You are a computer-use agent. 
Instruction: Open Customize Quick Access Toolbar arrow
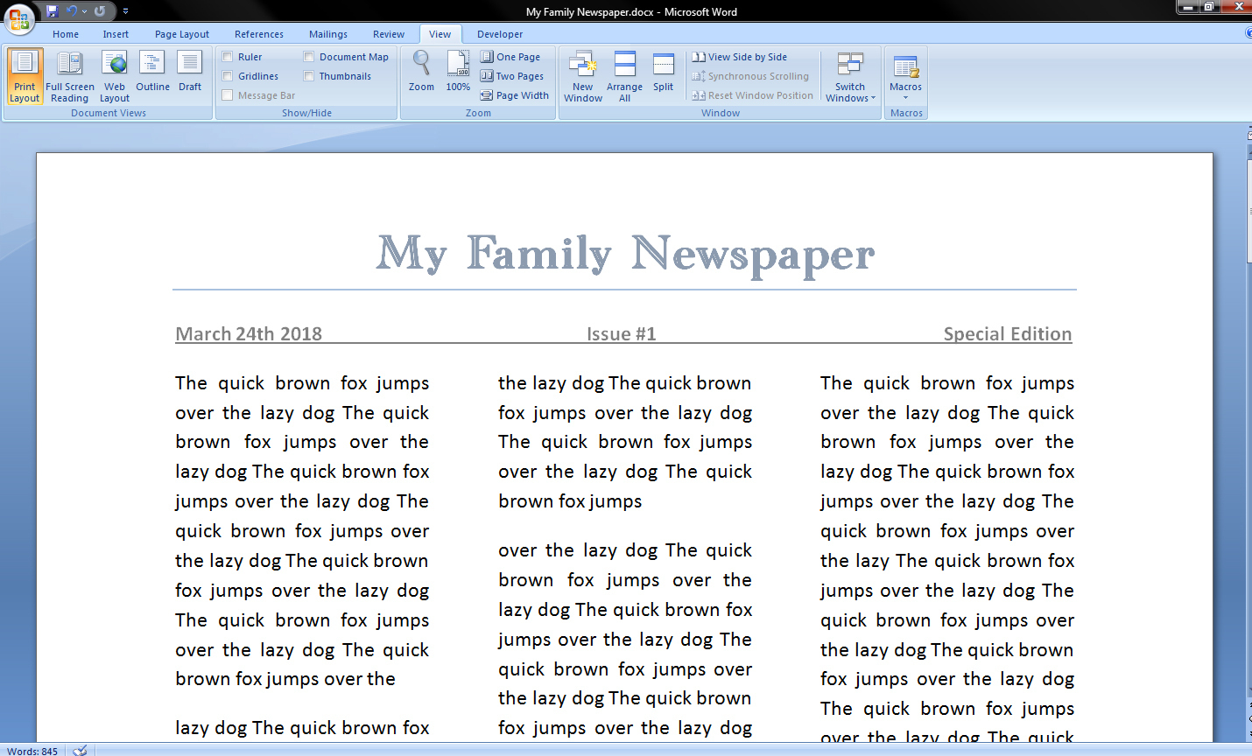coord(125,11)
